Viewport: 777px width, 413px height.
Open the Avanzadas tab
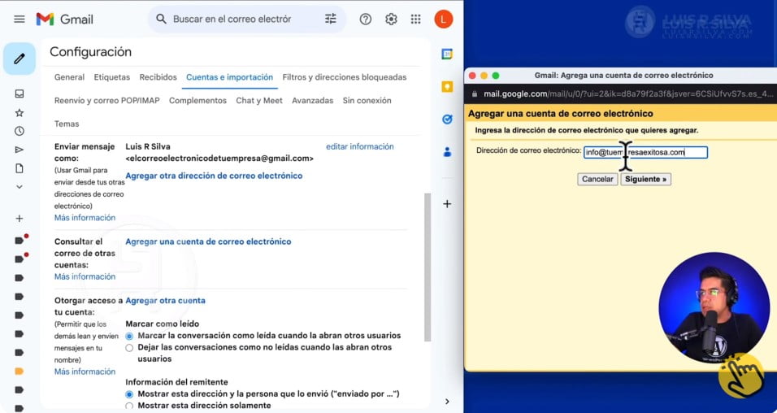point(312,101)
